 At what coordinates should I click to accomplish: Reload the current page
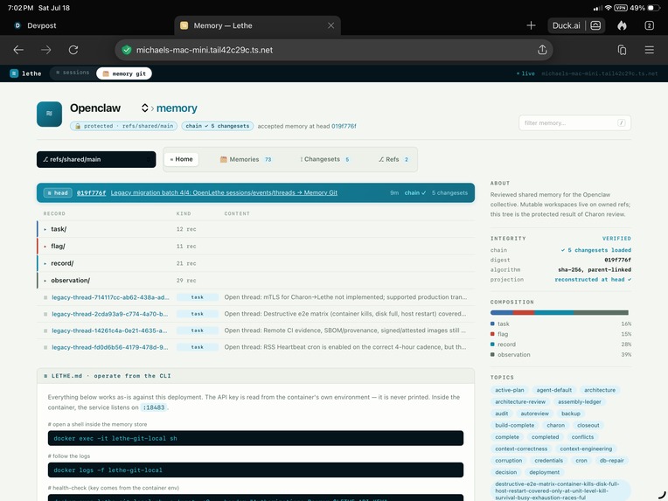coord(73,50)
